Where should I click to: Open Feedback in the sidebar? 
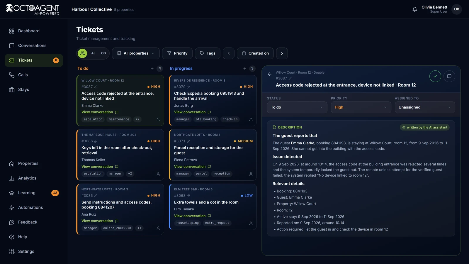(x=34, y=222)
